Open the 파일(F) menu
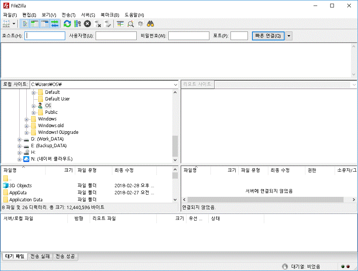 [x=10, y=15]
